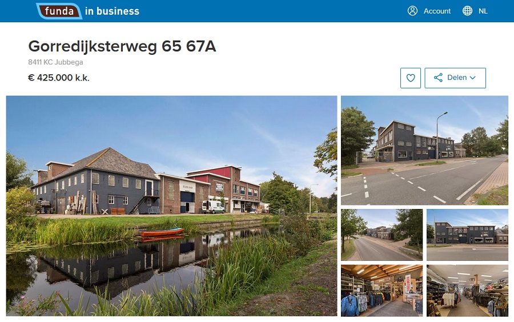Click the funda logo

click(x=59, y=11)
